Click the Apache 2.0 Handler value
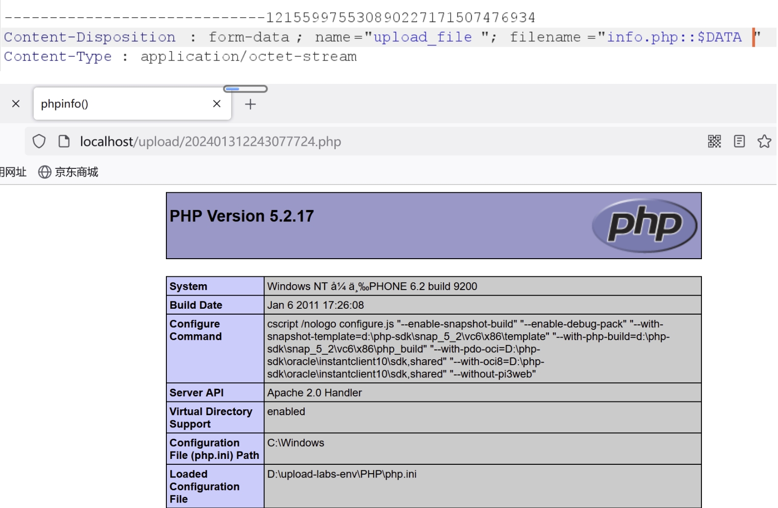 tap(314, 393)
